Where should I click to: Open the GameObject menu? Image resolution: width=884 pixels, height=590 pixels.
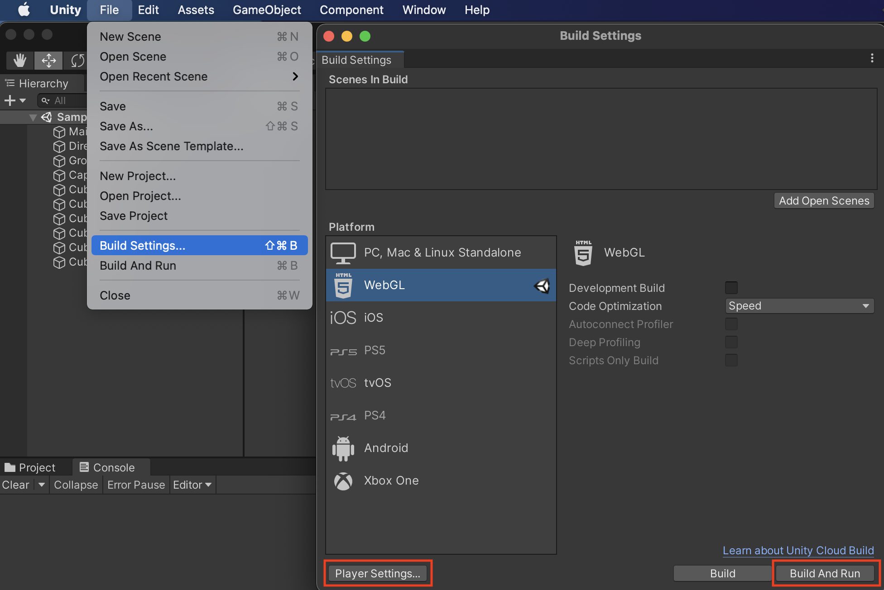(x=266, y=10)
